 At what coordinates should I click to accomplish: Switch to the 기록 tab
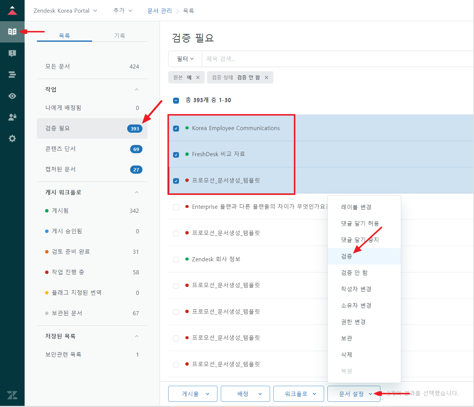tap(120, 36)
